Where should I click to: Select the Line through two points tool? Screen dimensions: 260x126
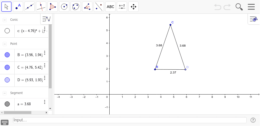click(30, 7)
